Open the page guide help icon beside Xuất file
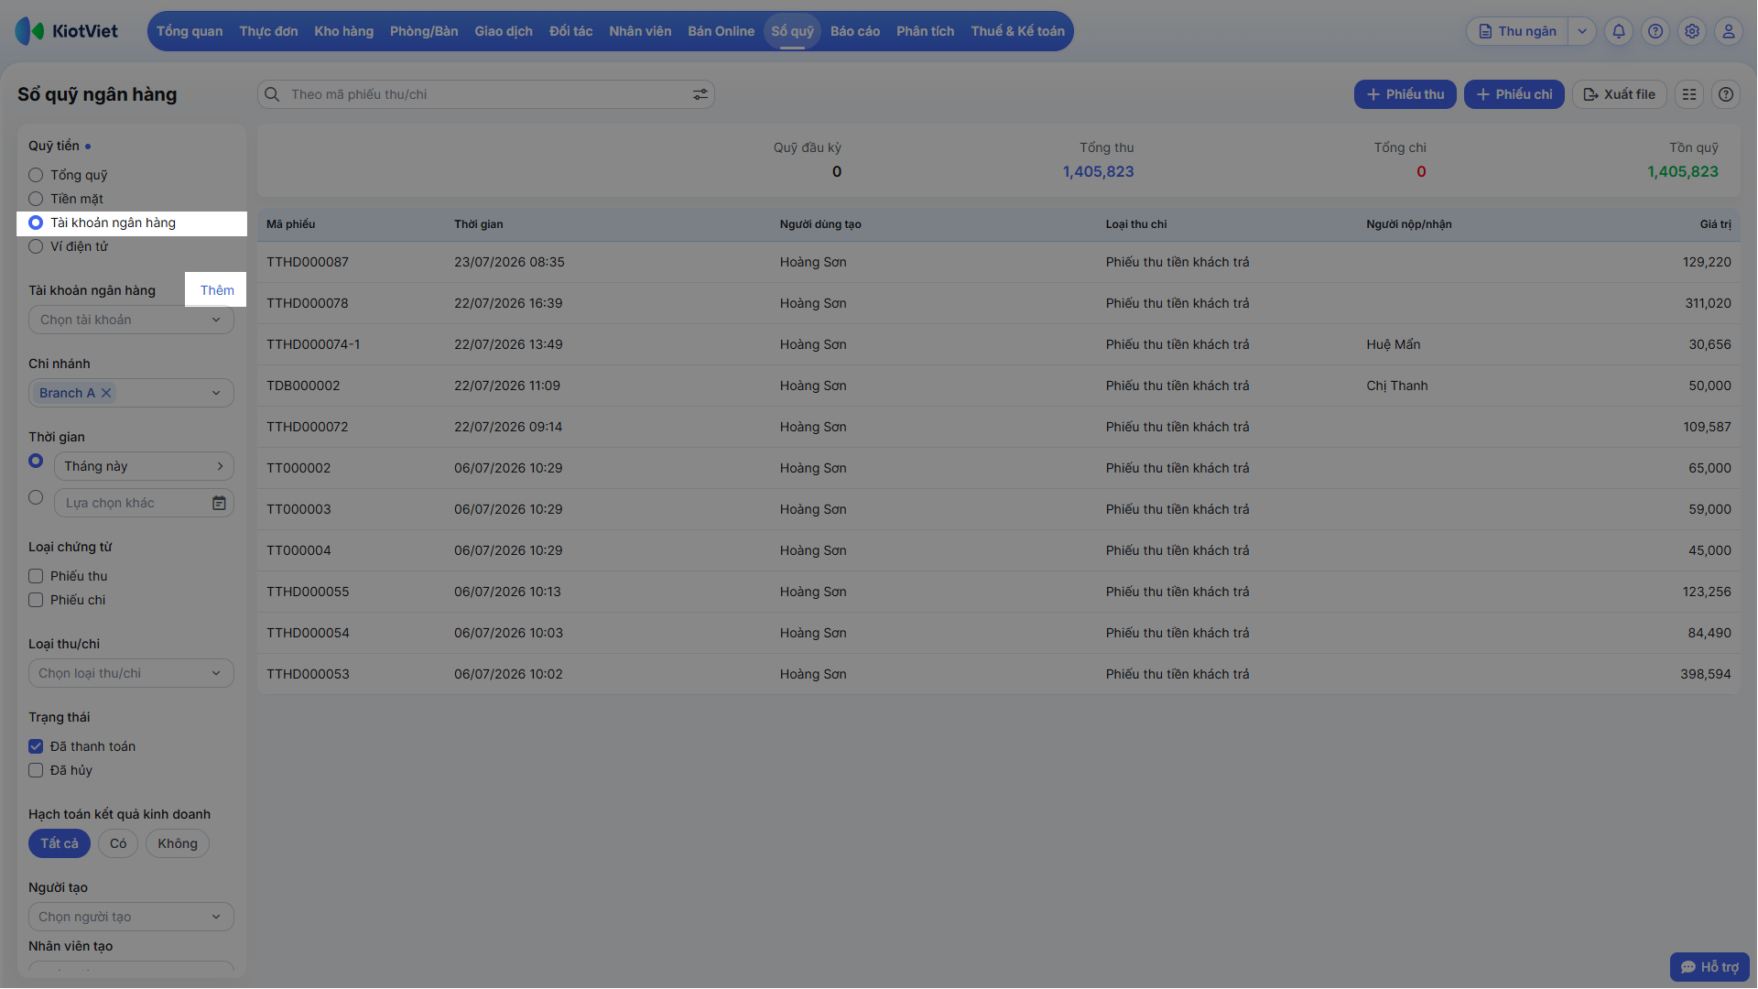This screenshot has height=989, width=1758. point(1726,94)
